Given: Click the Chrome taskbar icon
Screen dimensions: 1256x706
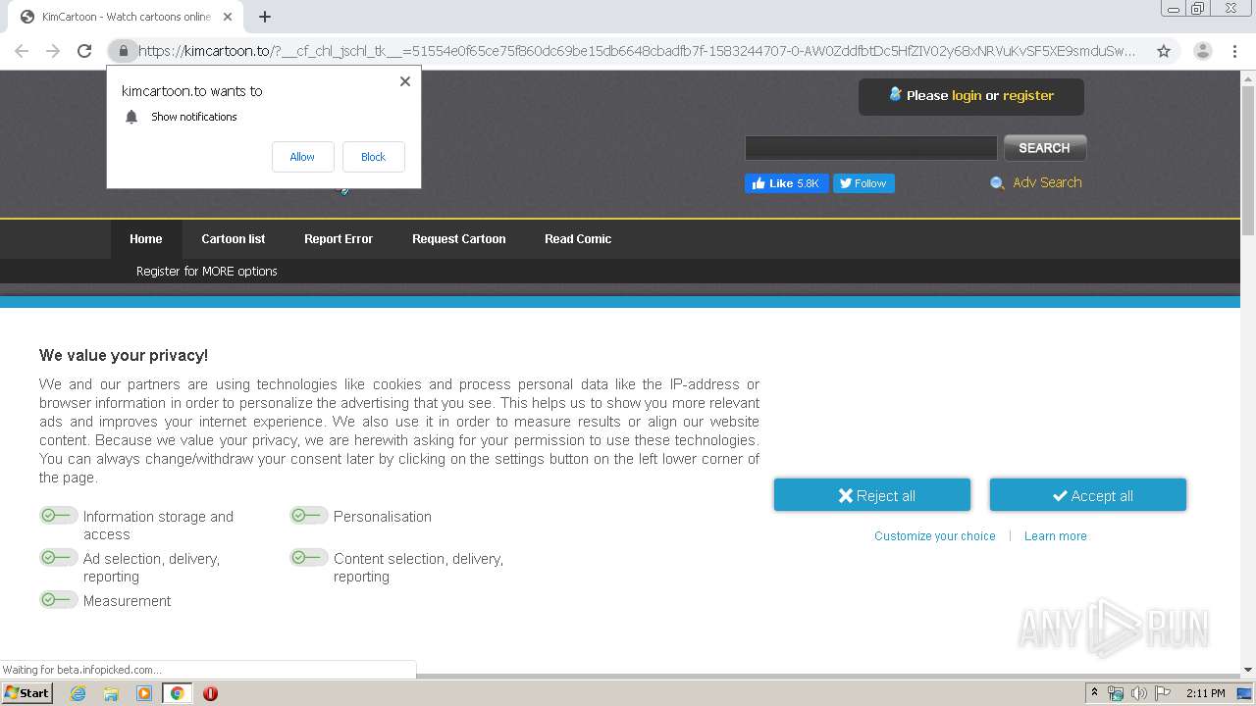Looking at the screenshot, I should click(x=178, y=693).
